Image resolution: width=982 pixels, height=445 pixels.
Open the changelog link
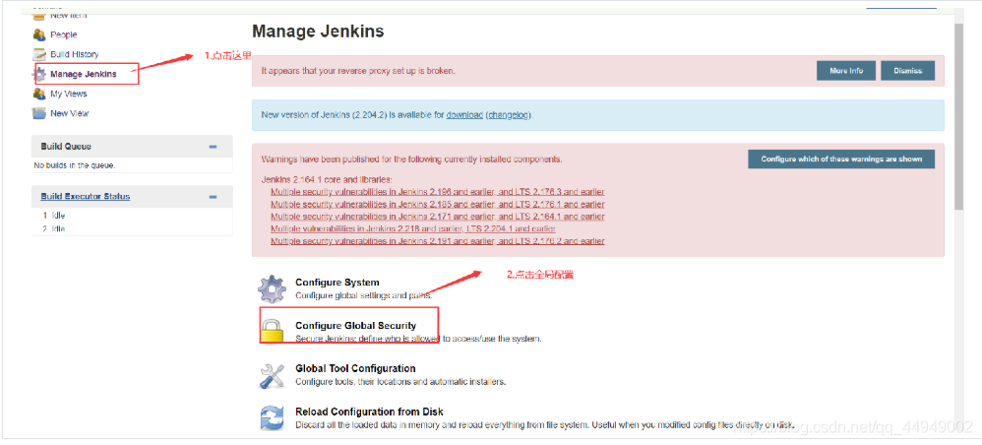509,115
